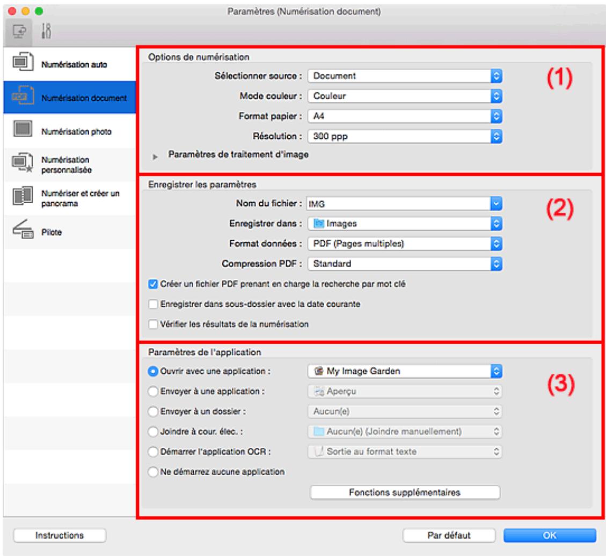Viewport: 606px width, 556px height.
Task: Click the Nom du fichier IMG field
Action: click(397, 204)
